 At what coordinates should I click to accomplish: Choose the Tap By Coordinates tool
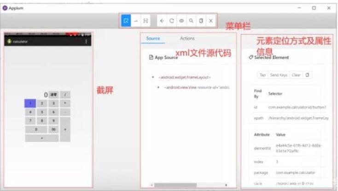pyautogui.click(x=146, y=21)
